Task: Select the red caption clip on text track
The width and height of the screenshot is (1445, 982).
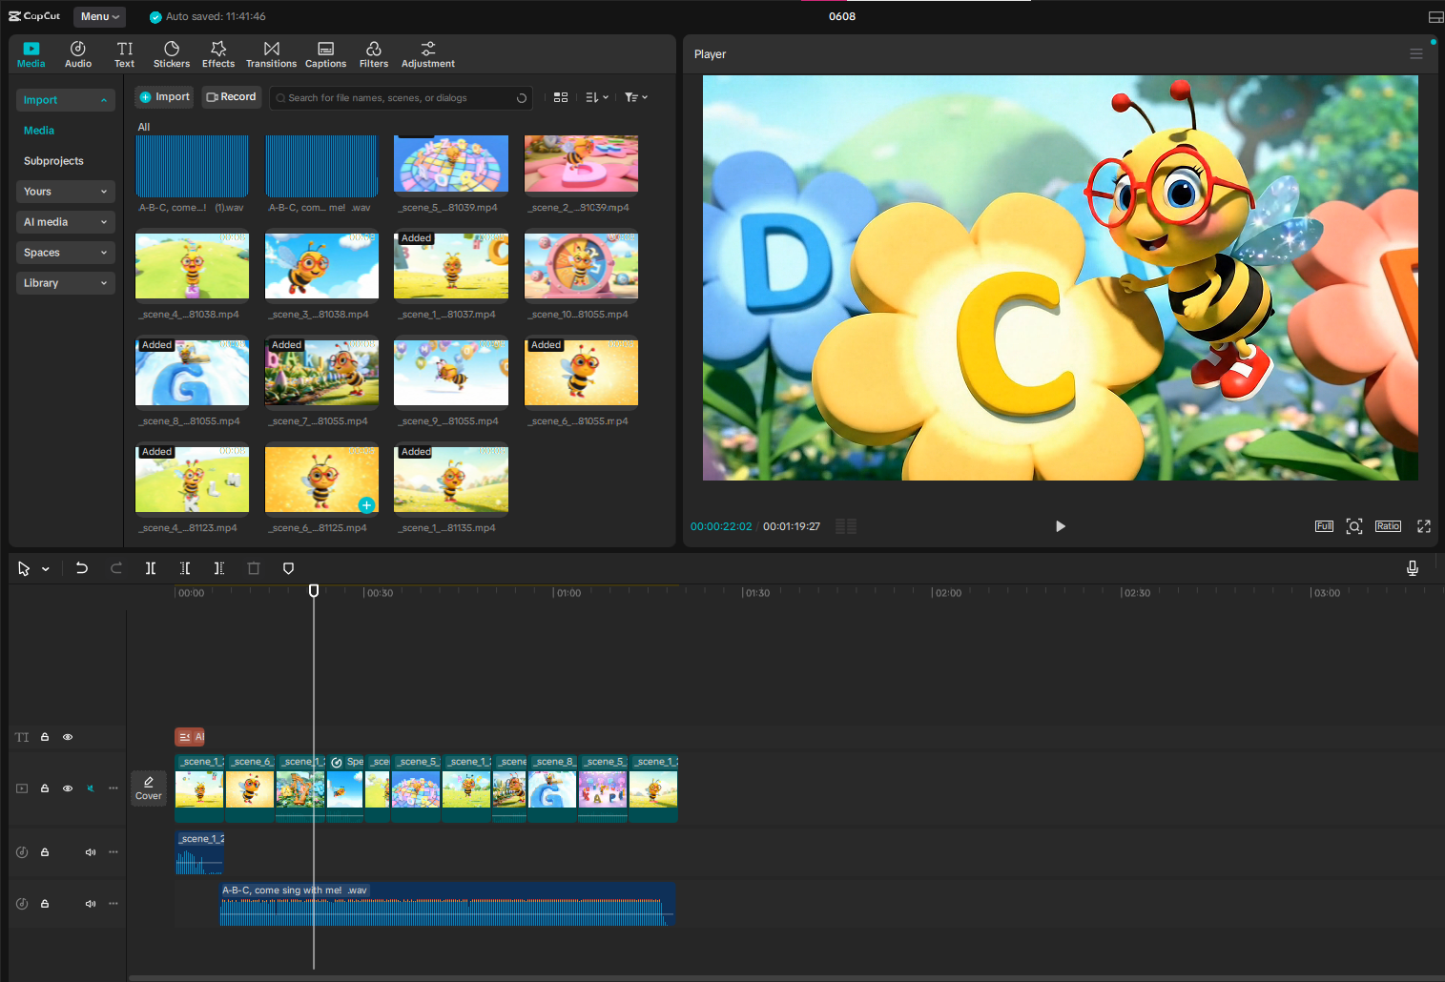Action: point(190,737)
